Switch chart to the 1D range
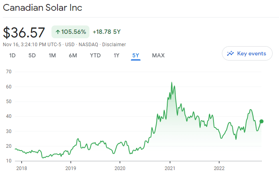The width and height of the screenshot is (279, 178). [x=12, y=55]
